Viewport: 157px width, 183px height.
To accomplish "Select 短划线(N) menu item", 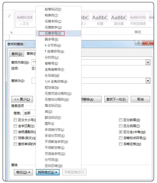I will point(59,87).
